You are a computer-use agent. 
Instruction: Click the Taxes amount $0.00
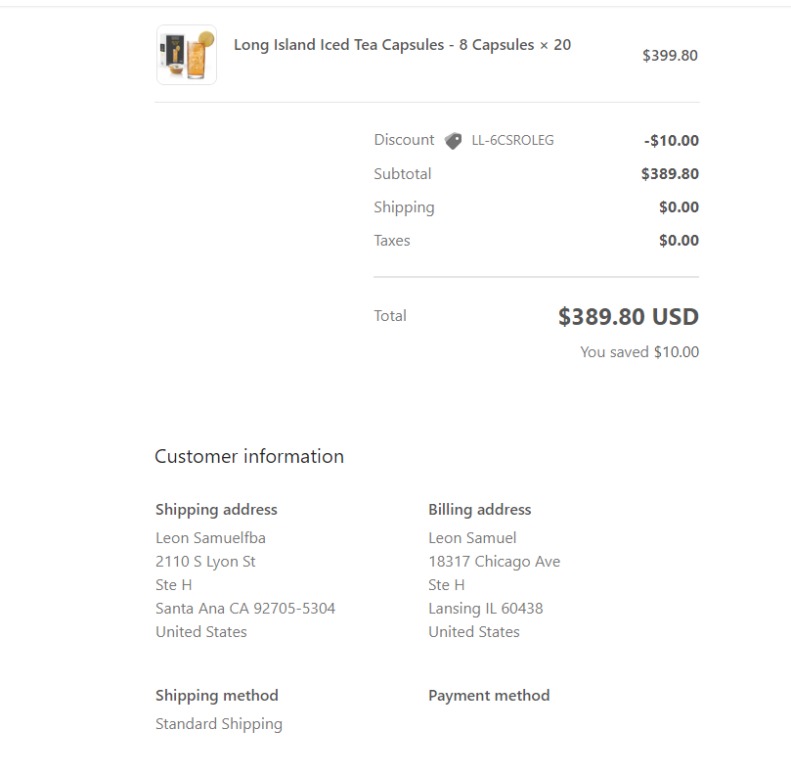[x=679, y=241]
